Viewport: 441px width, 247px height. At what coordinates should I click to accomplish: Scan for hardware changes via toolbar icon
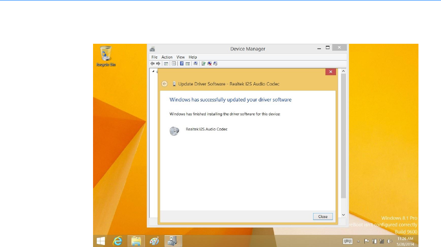195,64
